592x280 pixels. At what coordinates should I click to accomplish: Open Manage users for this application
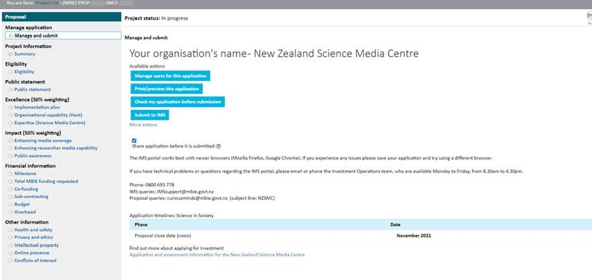(170, 76)
